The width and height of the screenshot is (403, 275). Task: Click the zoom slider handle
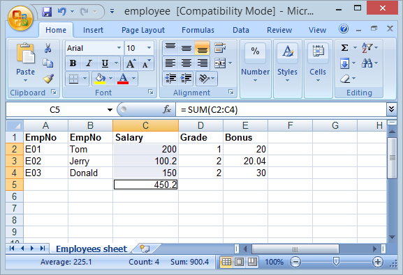pyautogui.click(x=336, y=262)
